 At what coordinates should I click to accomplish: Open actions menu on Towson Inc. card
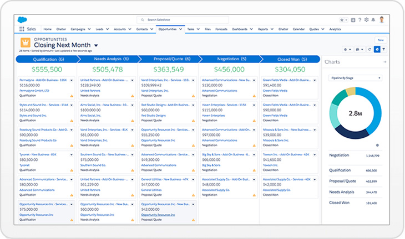(315, 155)
